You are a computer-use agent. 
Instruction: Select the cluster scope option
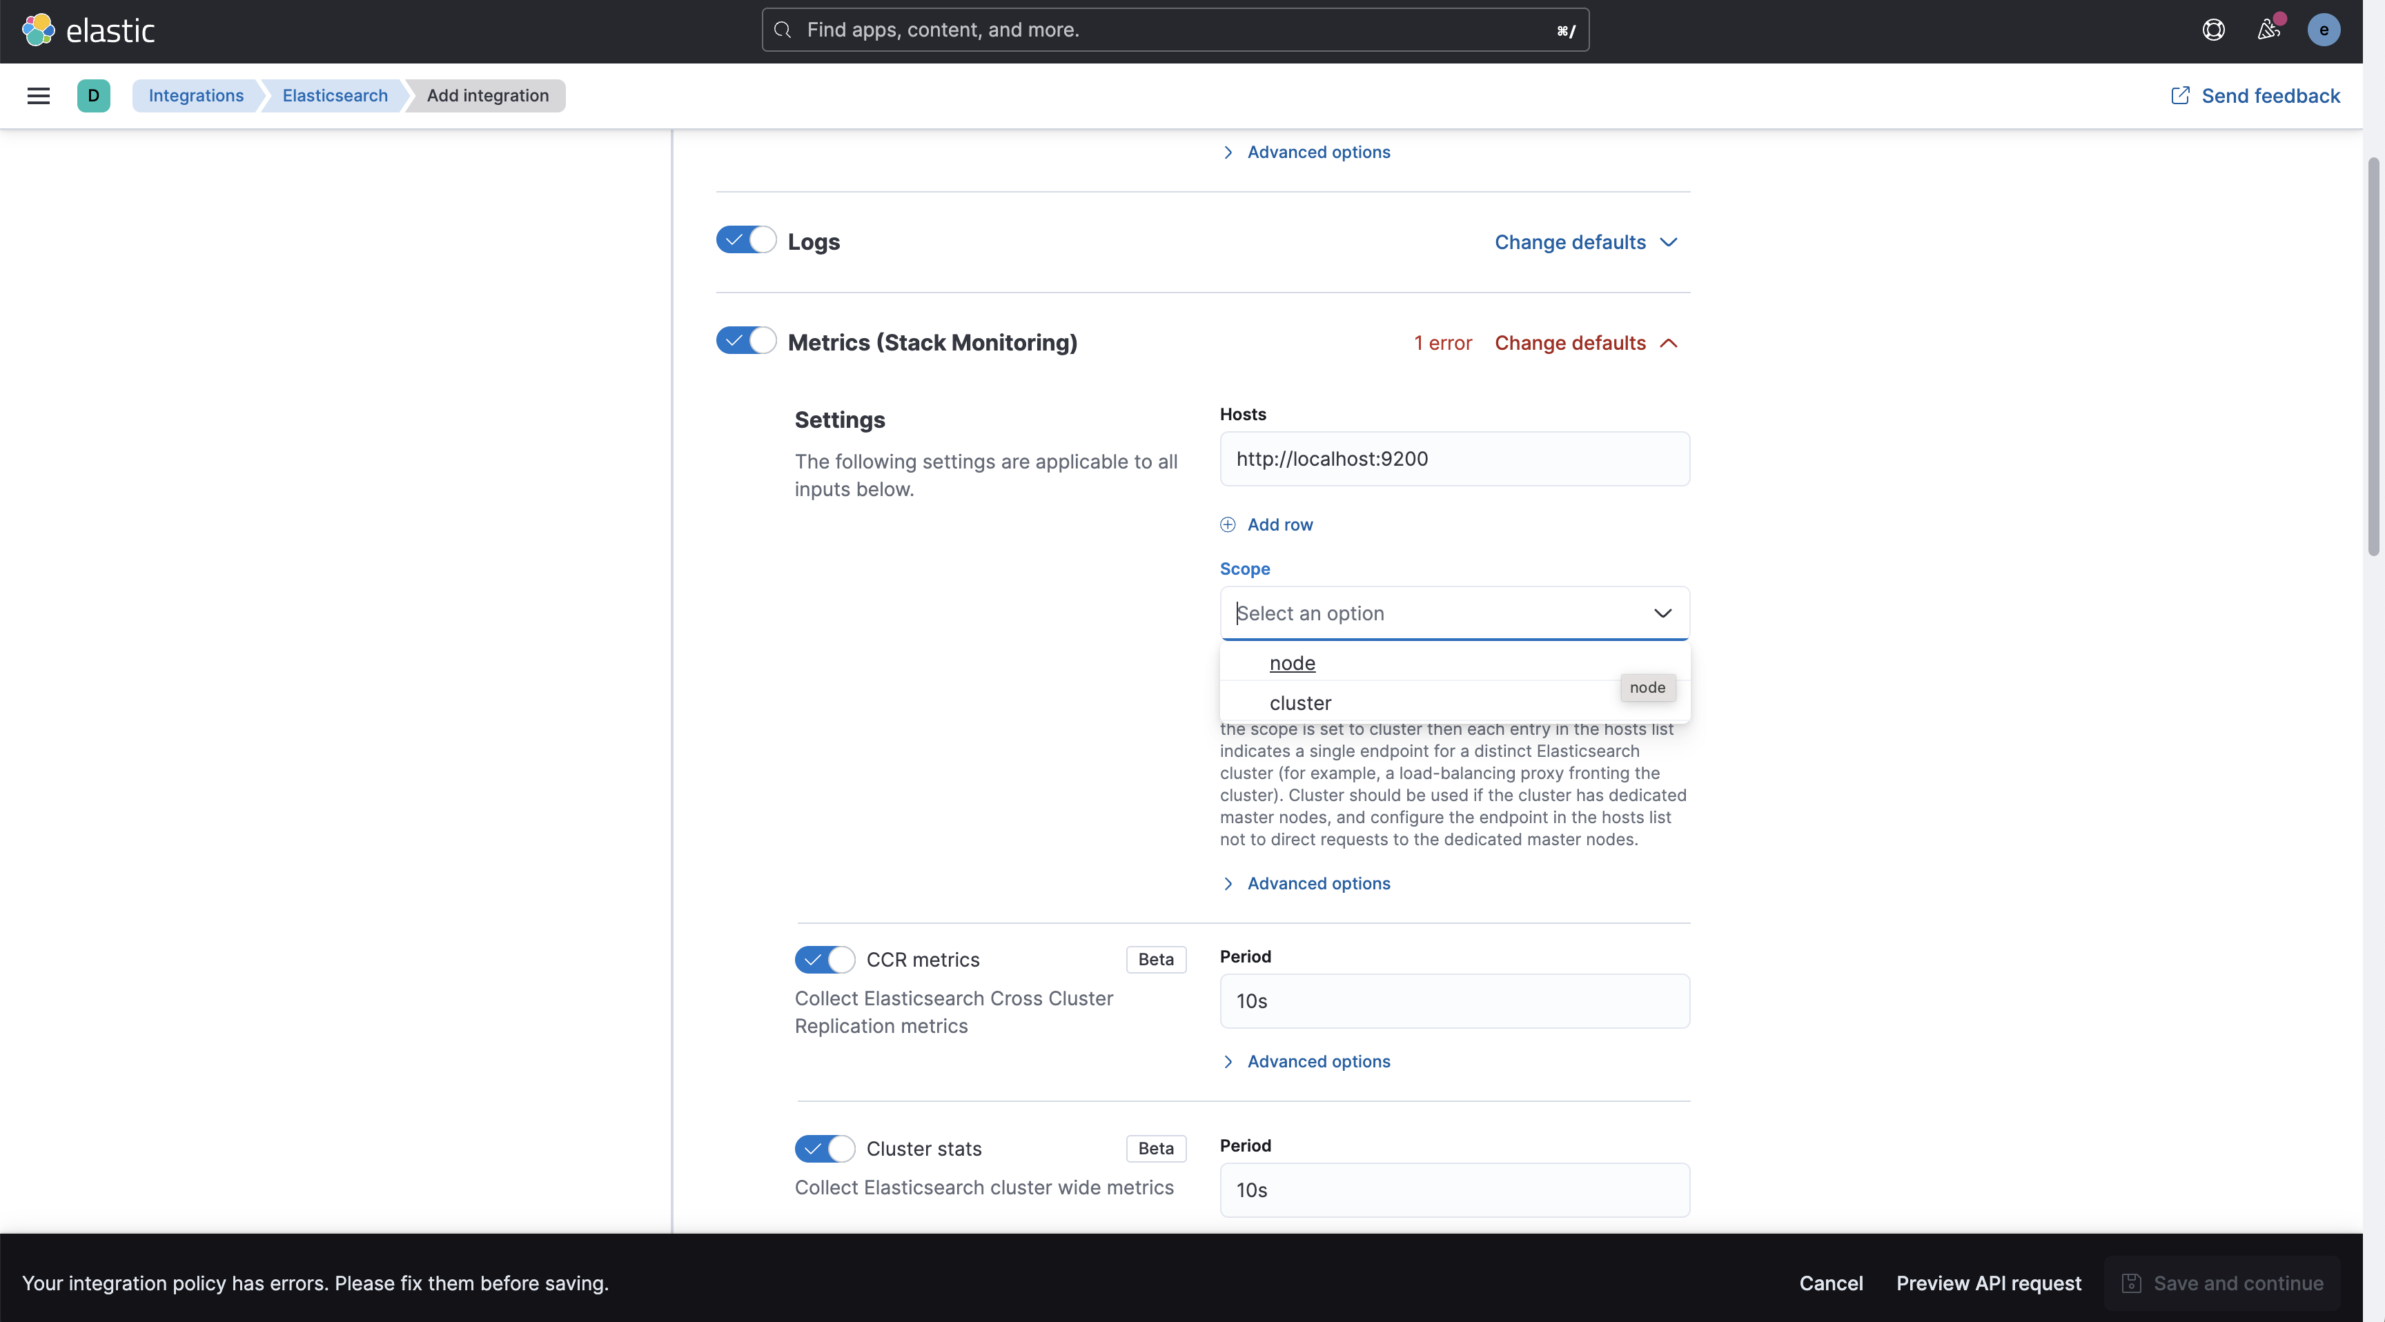point(1300,702)
